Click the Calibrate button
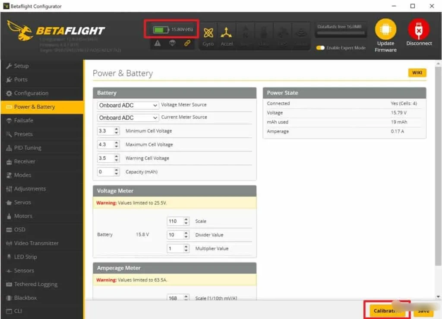Screen dimensions: 442x319 click(x=387, y=310)
